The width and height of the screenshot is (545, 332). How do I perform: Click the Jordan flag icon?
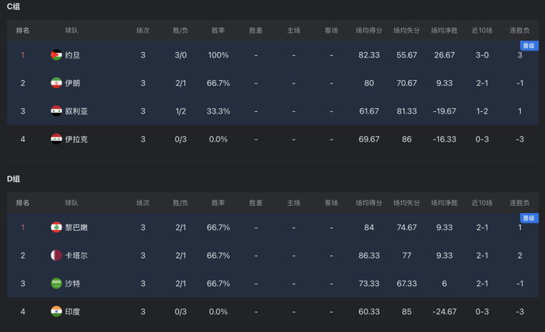click(x=56, y=55)
